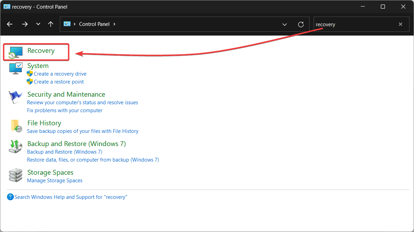Image resolution: width=414 pixels, height=232 pixels.
Task: Click the Storage Spaces disk stack icon
Action: (x=16, y=175)
